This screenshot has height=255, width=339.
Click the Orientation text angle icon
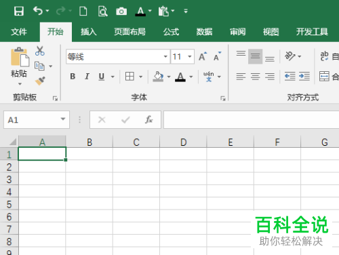(x=290, y=56)
